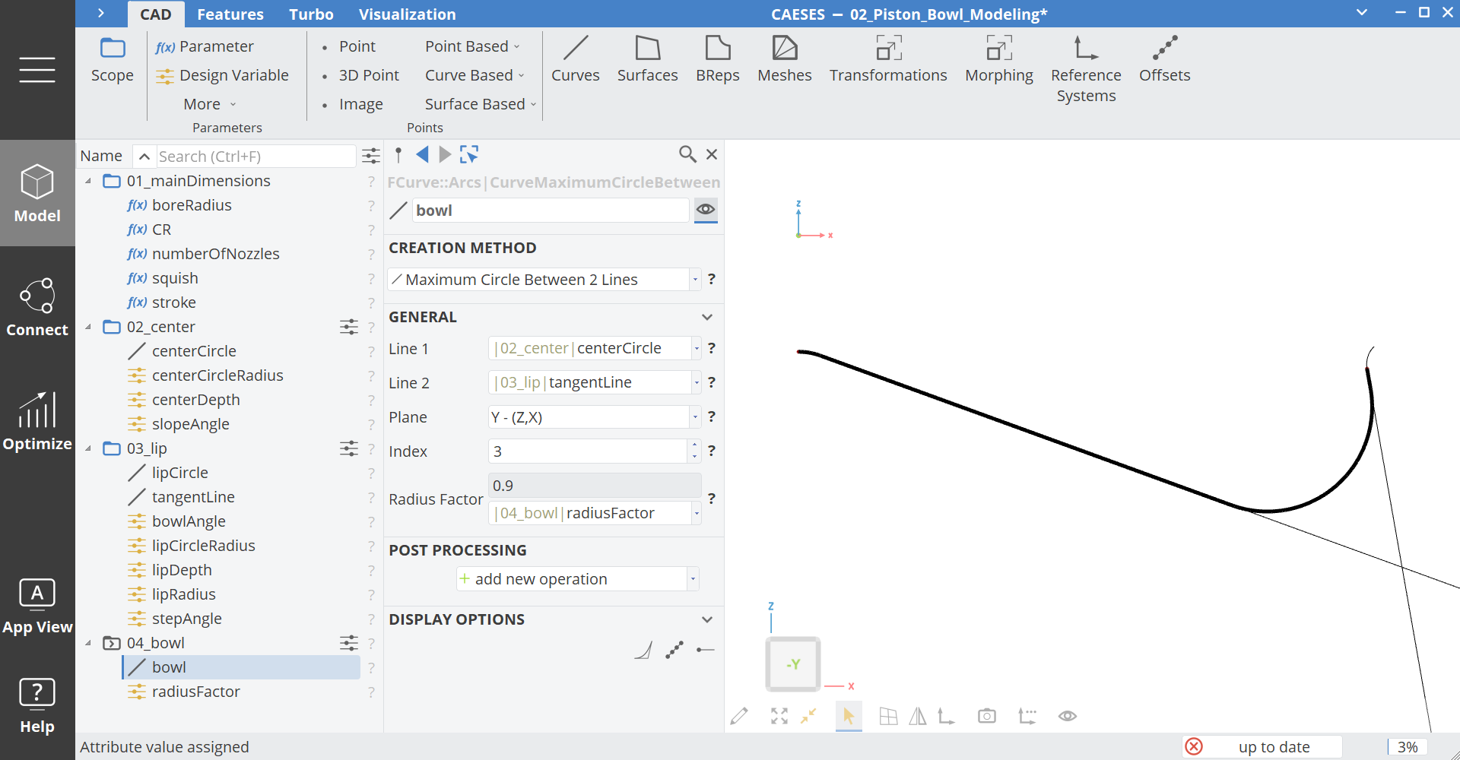Search within the object editor
Image resolution: width=1460 pixels, height=760 pixels.
click(687, 154)
